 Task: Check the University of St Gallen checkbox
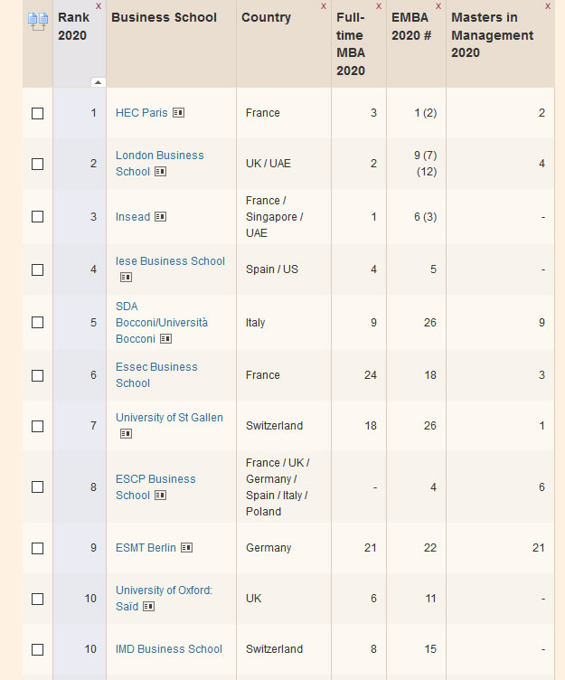[x=38, y=426]
